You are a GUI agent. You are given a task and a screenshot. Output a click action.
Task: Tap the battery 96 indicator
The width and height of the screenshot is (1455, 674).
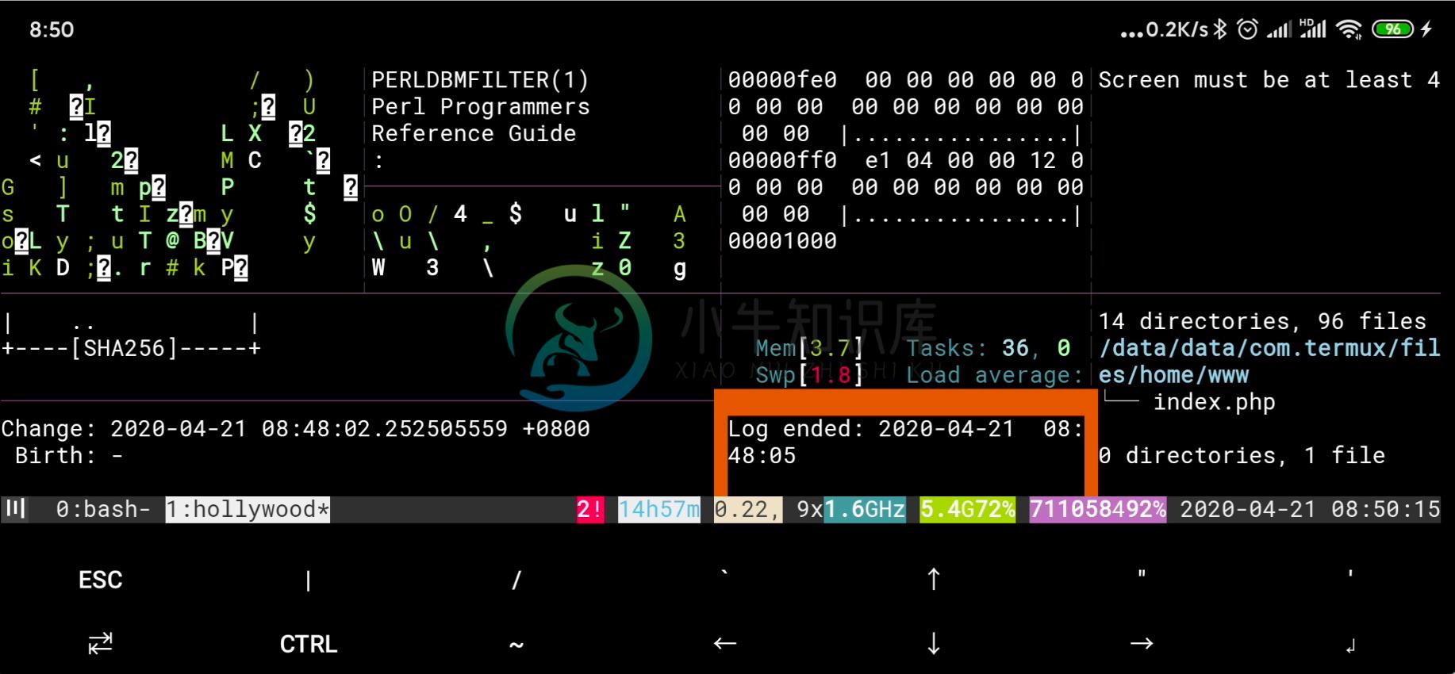(1392, 29)
